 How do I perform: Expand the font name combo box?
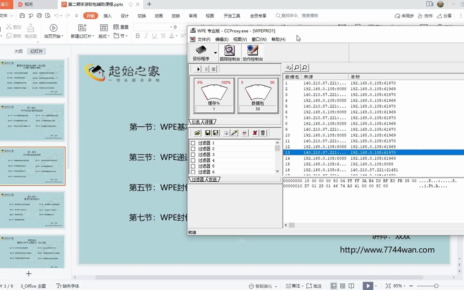click(x=171, y=27)
